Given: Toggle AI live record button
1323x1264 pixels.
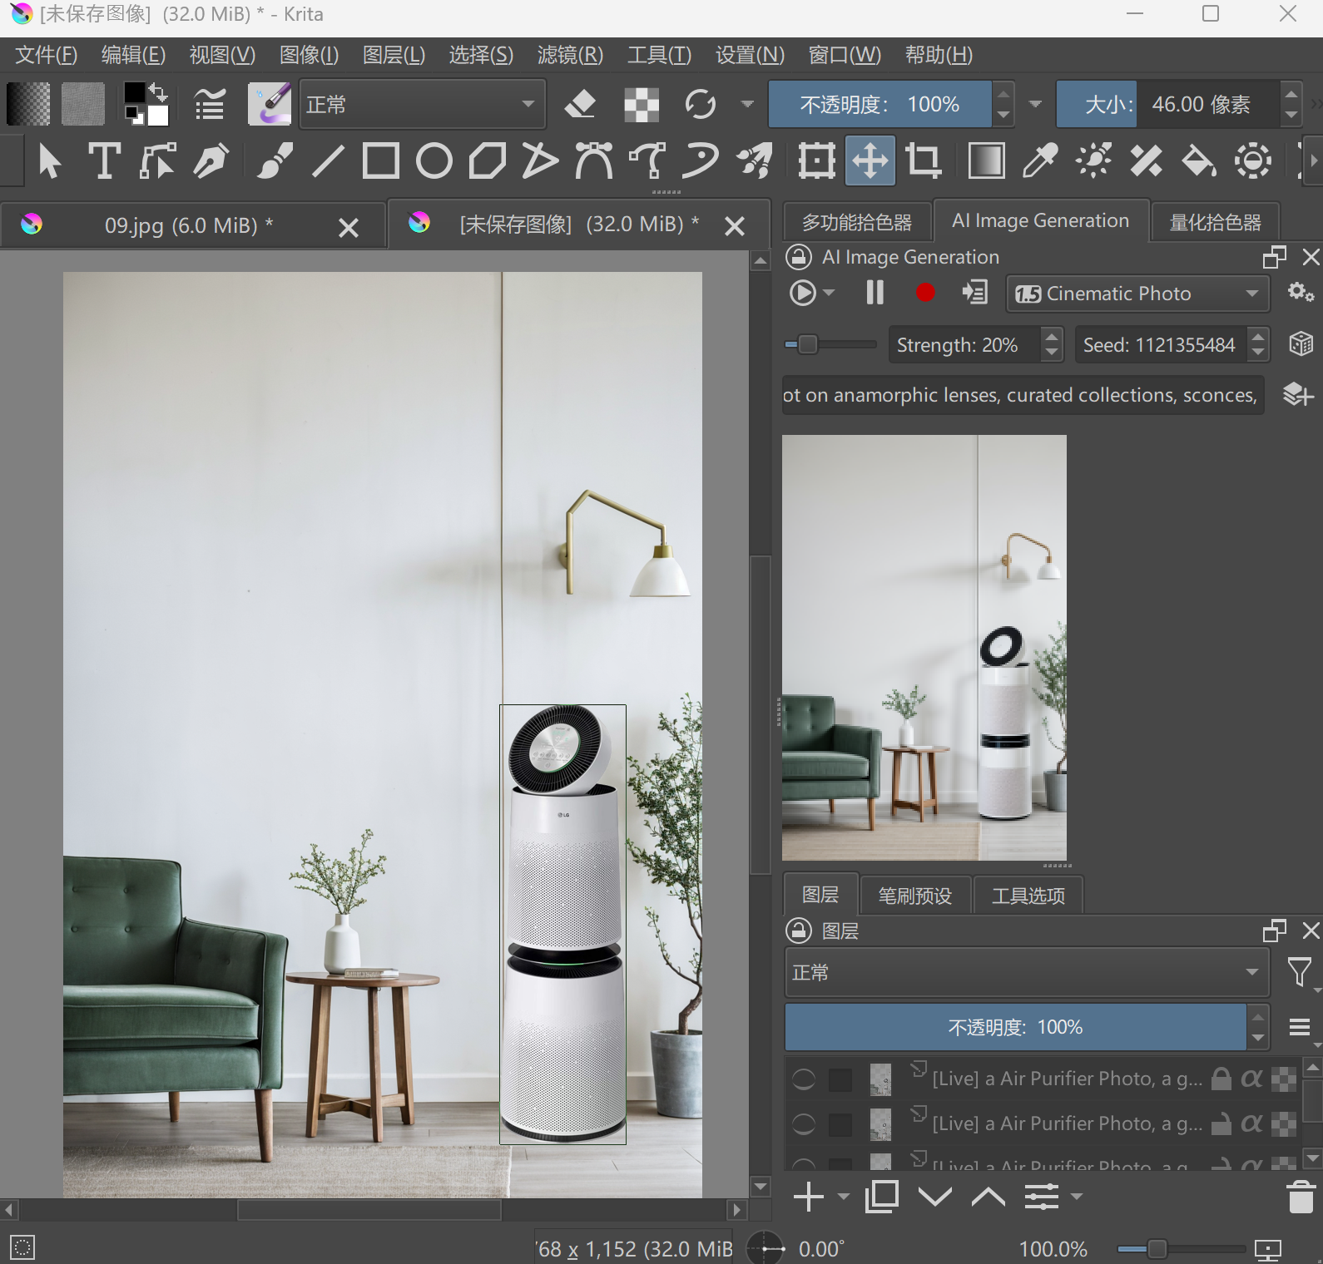Looking at the screenshot, I should coord(925,293).
